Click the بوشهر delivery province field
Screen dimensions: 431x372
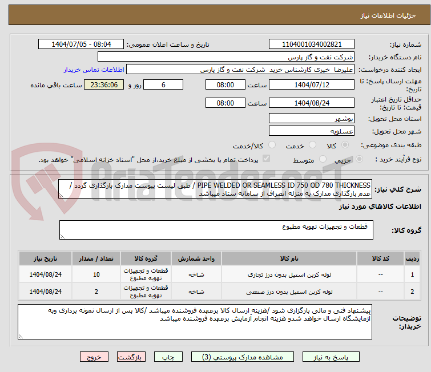tap(311, 119)
